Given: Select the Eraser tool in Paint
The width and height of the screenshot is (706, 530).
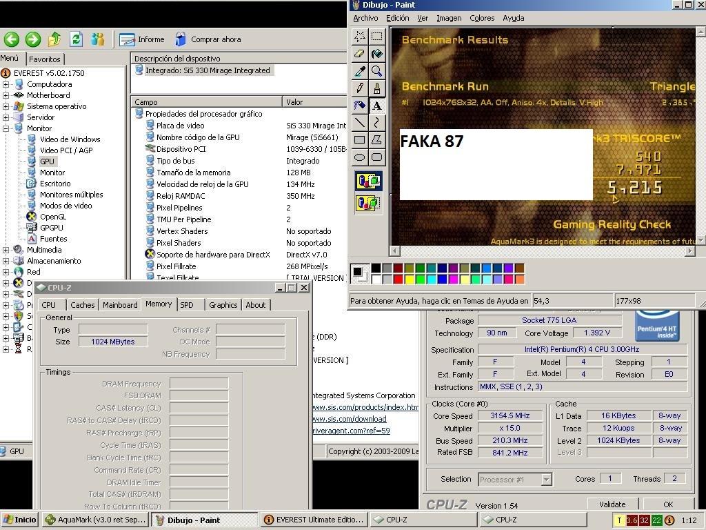Looking at the screenshot, I should pyautogui.click(x=360, y=54).
